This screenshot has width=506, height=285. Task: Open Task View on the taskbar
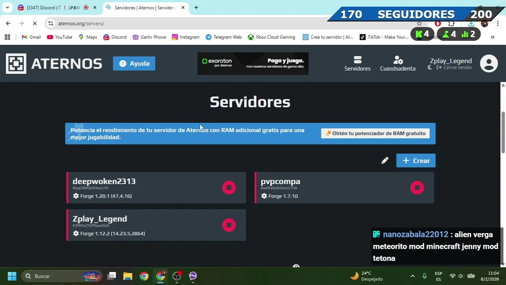(x=112, y=276)
